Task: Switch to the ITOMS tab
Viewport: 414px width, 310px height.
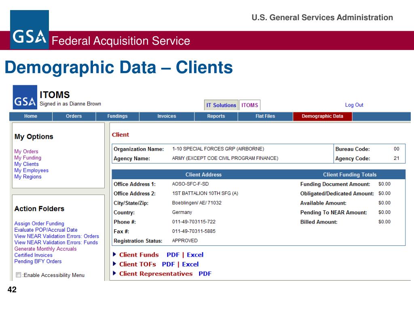Action: (250, 105)
